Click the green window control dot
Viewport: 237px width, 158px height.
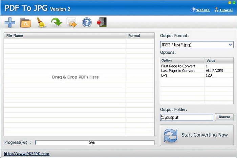tap(234, 3)
